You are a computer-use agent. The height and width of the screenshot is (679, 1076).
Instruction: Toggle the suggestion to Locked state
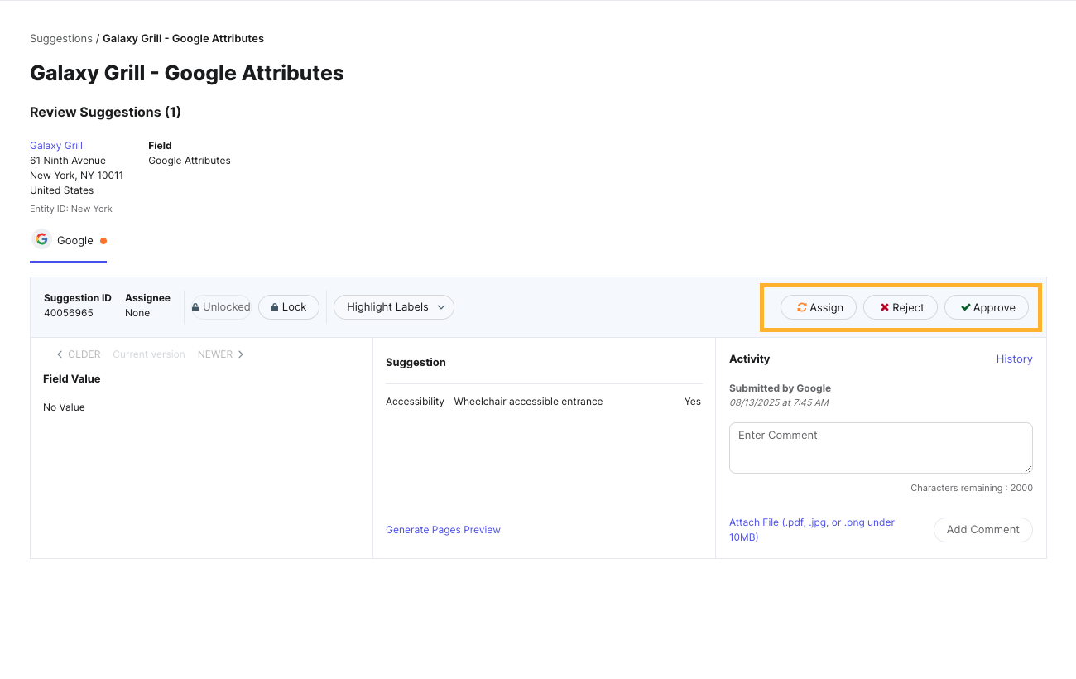(288, 306)
